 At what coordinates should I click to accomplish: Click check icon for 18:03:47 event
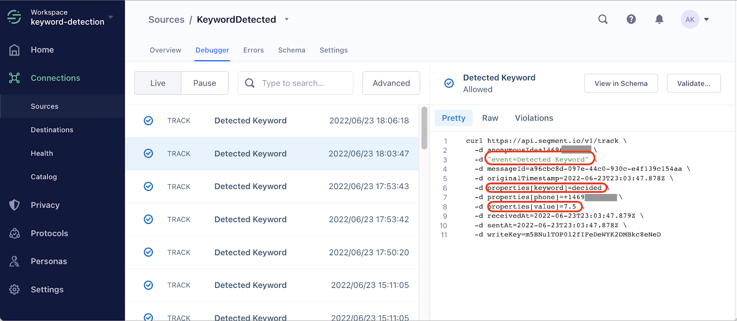(148, 154)
